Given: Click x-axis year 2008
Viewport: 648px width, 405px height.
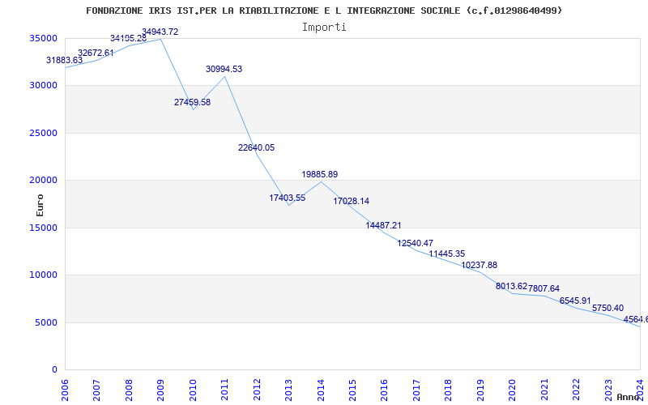Looking at the screenshot, I should [129, 390].
